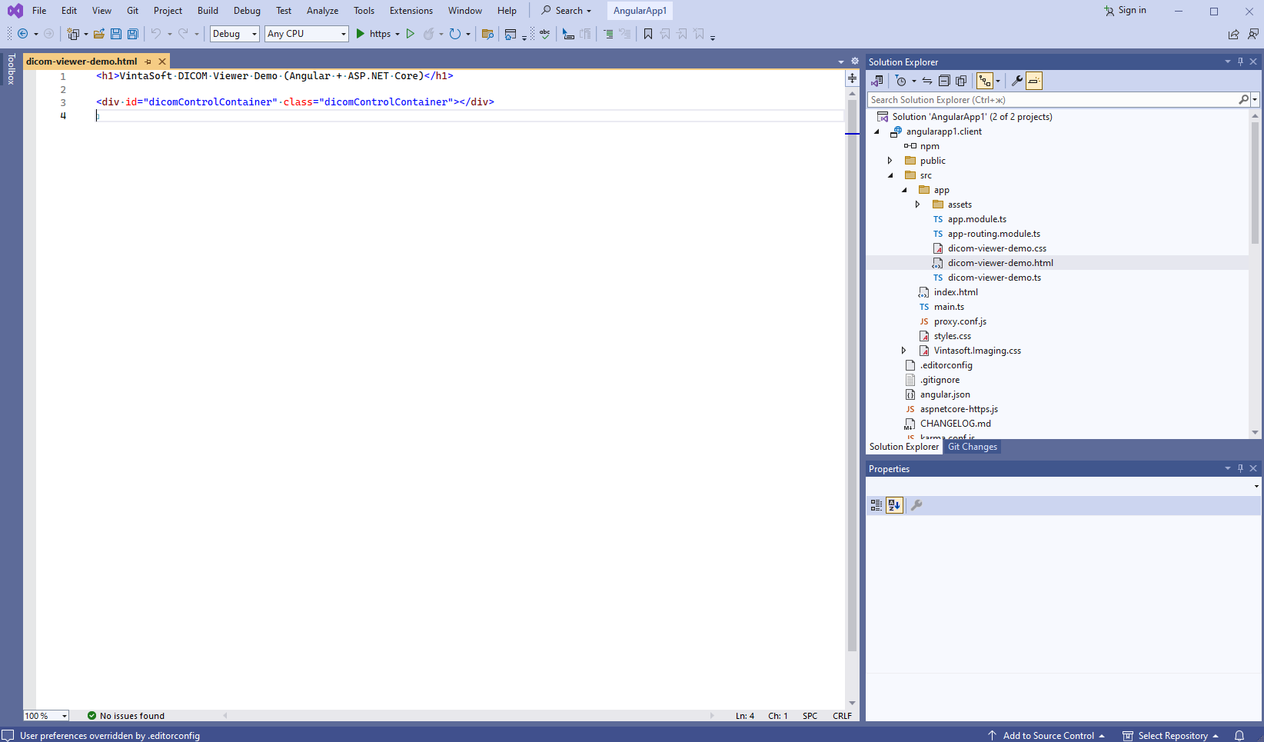Open the Extensions menu
Screen dimensions: 1264x742
click(411, 11)
